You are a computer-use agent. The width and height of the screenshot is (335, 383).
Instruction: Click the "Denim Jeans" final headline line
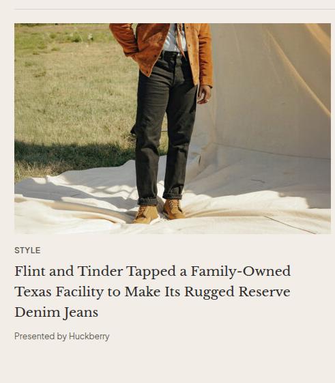[x=57, y=312]
